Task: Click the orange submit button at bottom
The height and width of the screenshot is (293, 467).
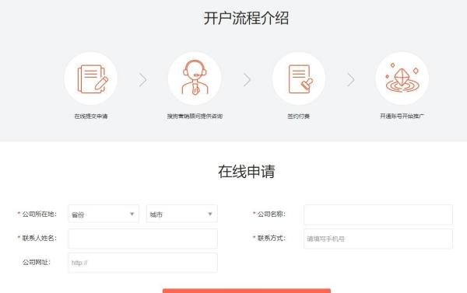Action: [247, 291]
